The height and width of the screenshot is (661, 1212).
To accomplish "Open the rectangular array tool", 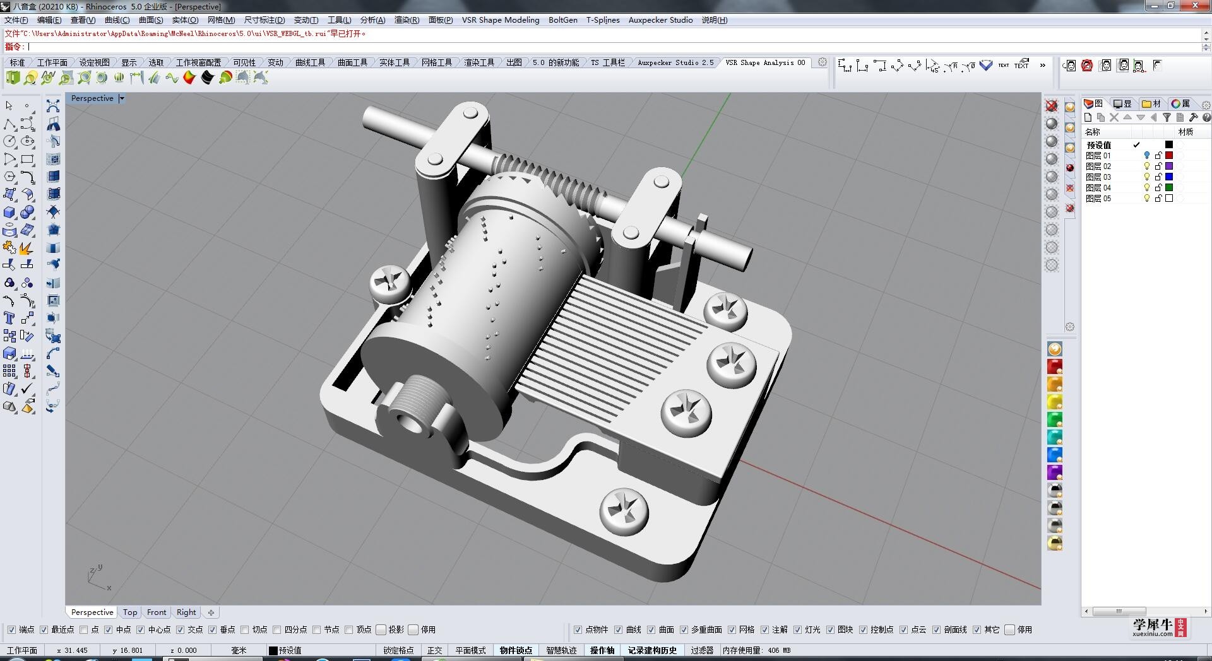I will tap(9, 371).
